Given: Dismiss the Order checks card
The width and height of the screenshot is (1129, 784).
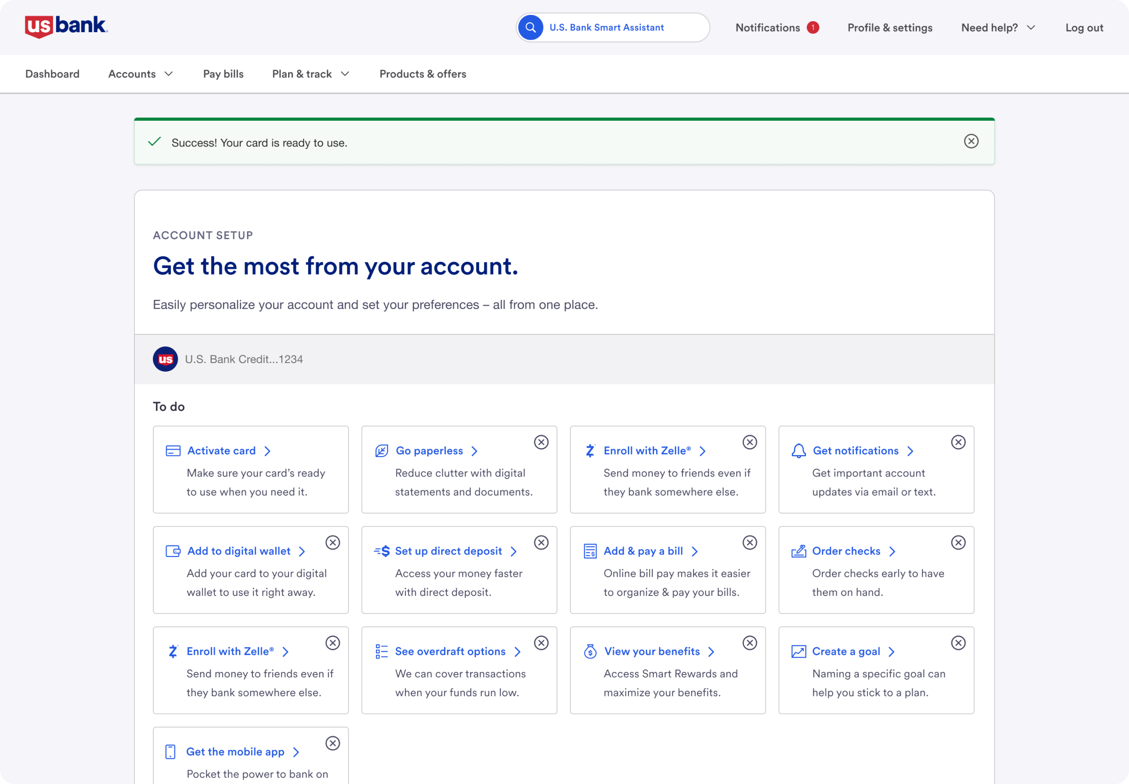Looking at the screenshot, I should coord(958,542).
